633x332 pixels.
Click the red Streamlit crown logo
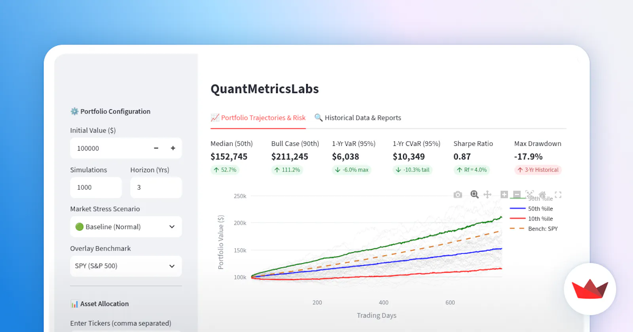(x=590, y=289)
